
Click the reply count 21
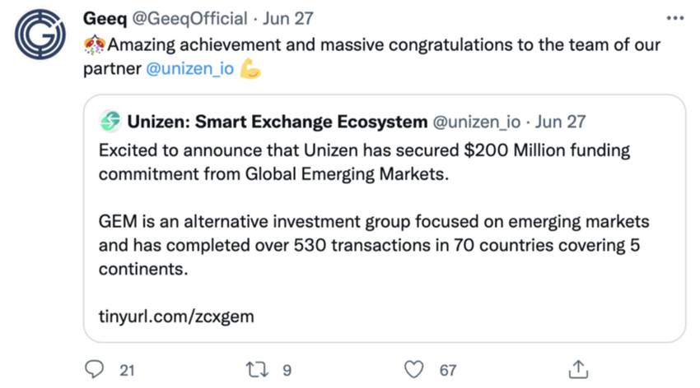click(126, 371)
